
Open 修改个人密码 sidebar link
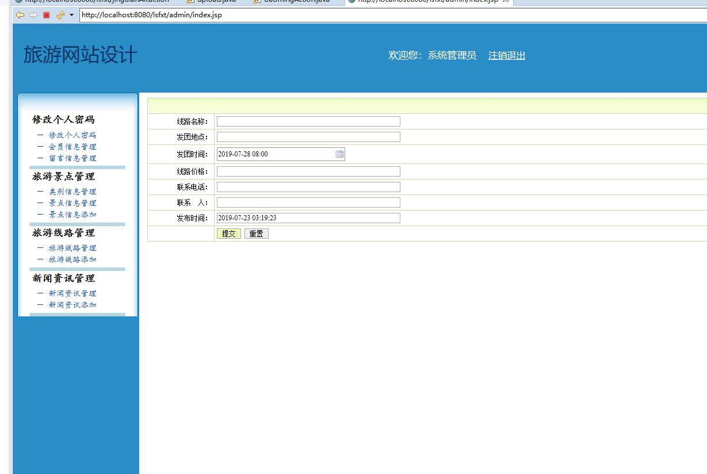[x=72, y=135]
